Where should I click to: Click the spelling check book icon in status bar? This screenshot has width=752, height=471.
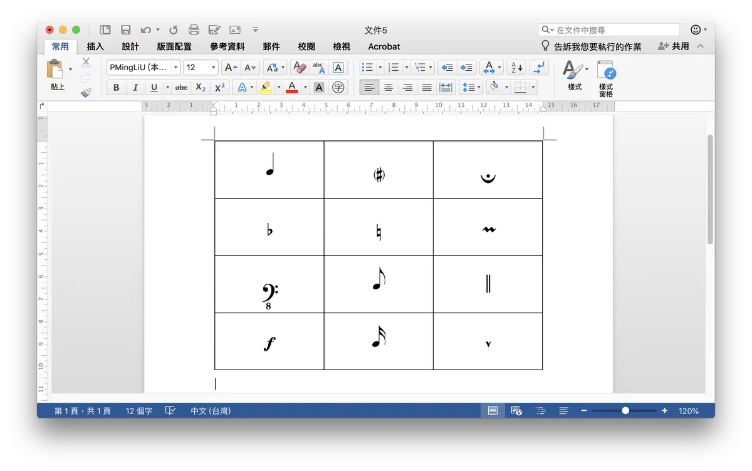[x=170, y=411]
